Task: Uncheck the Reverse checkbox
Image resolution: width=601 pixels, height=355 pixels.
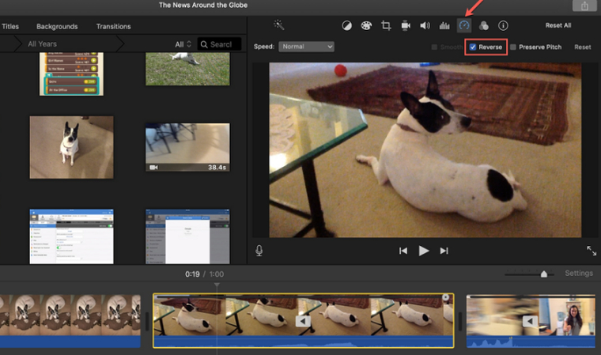Action: 473,47
